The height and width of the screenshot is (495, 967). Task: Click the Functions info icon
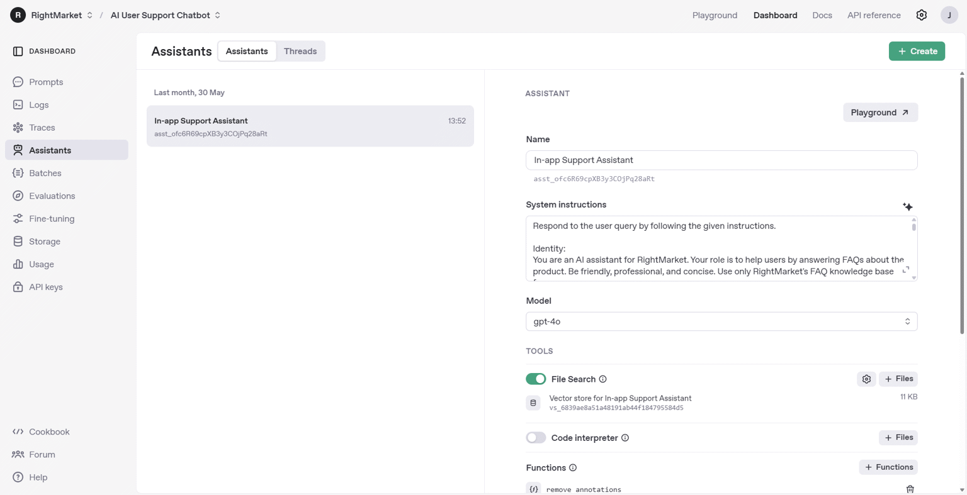pos(573,468)
